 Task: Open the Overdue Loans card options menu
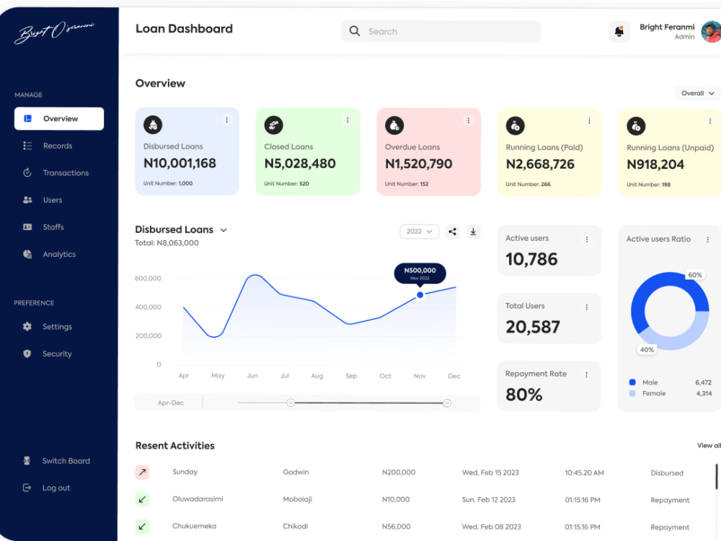(469, 120)
